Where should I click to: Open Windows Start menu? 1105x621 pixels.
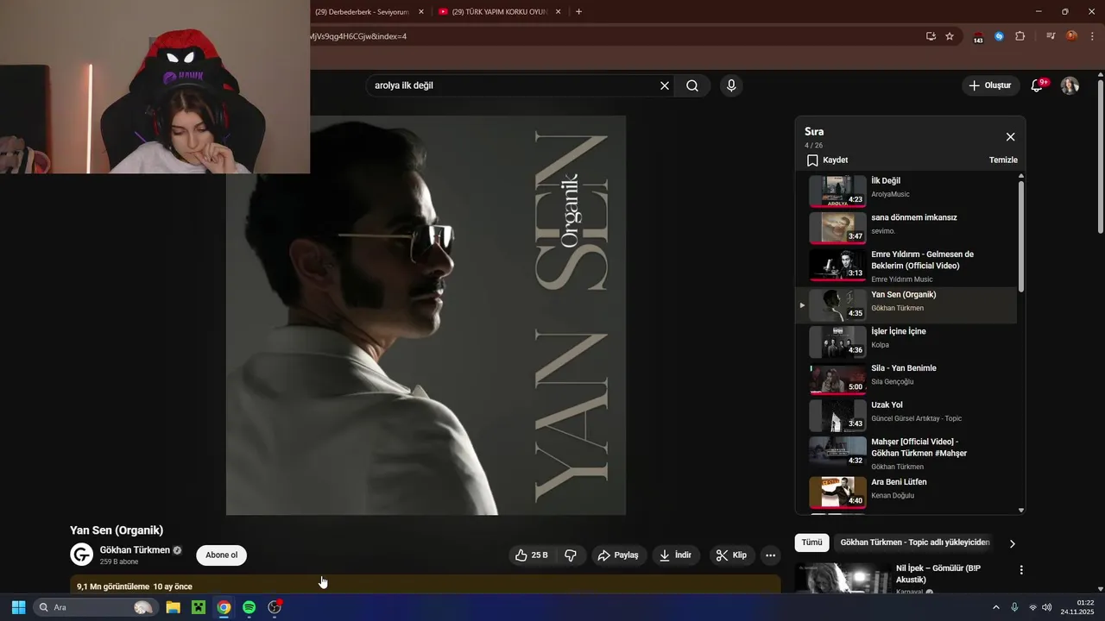pyautogui.click(x=18, y=607)
